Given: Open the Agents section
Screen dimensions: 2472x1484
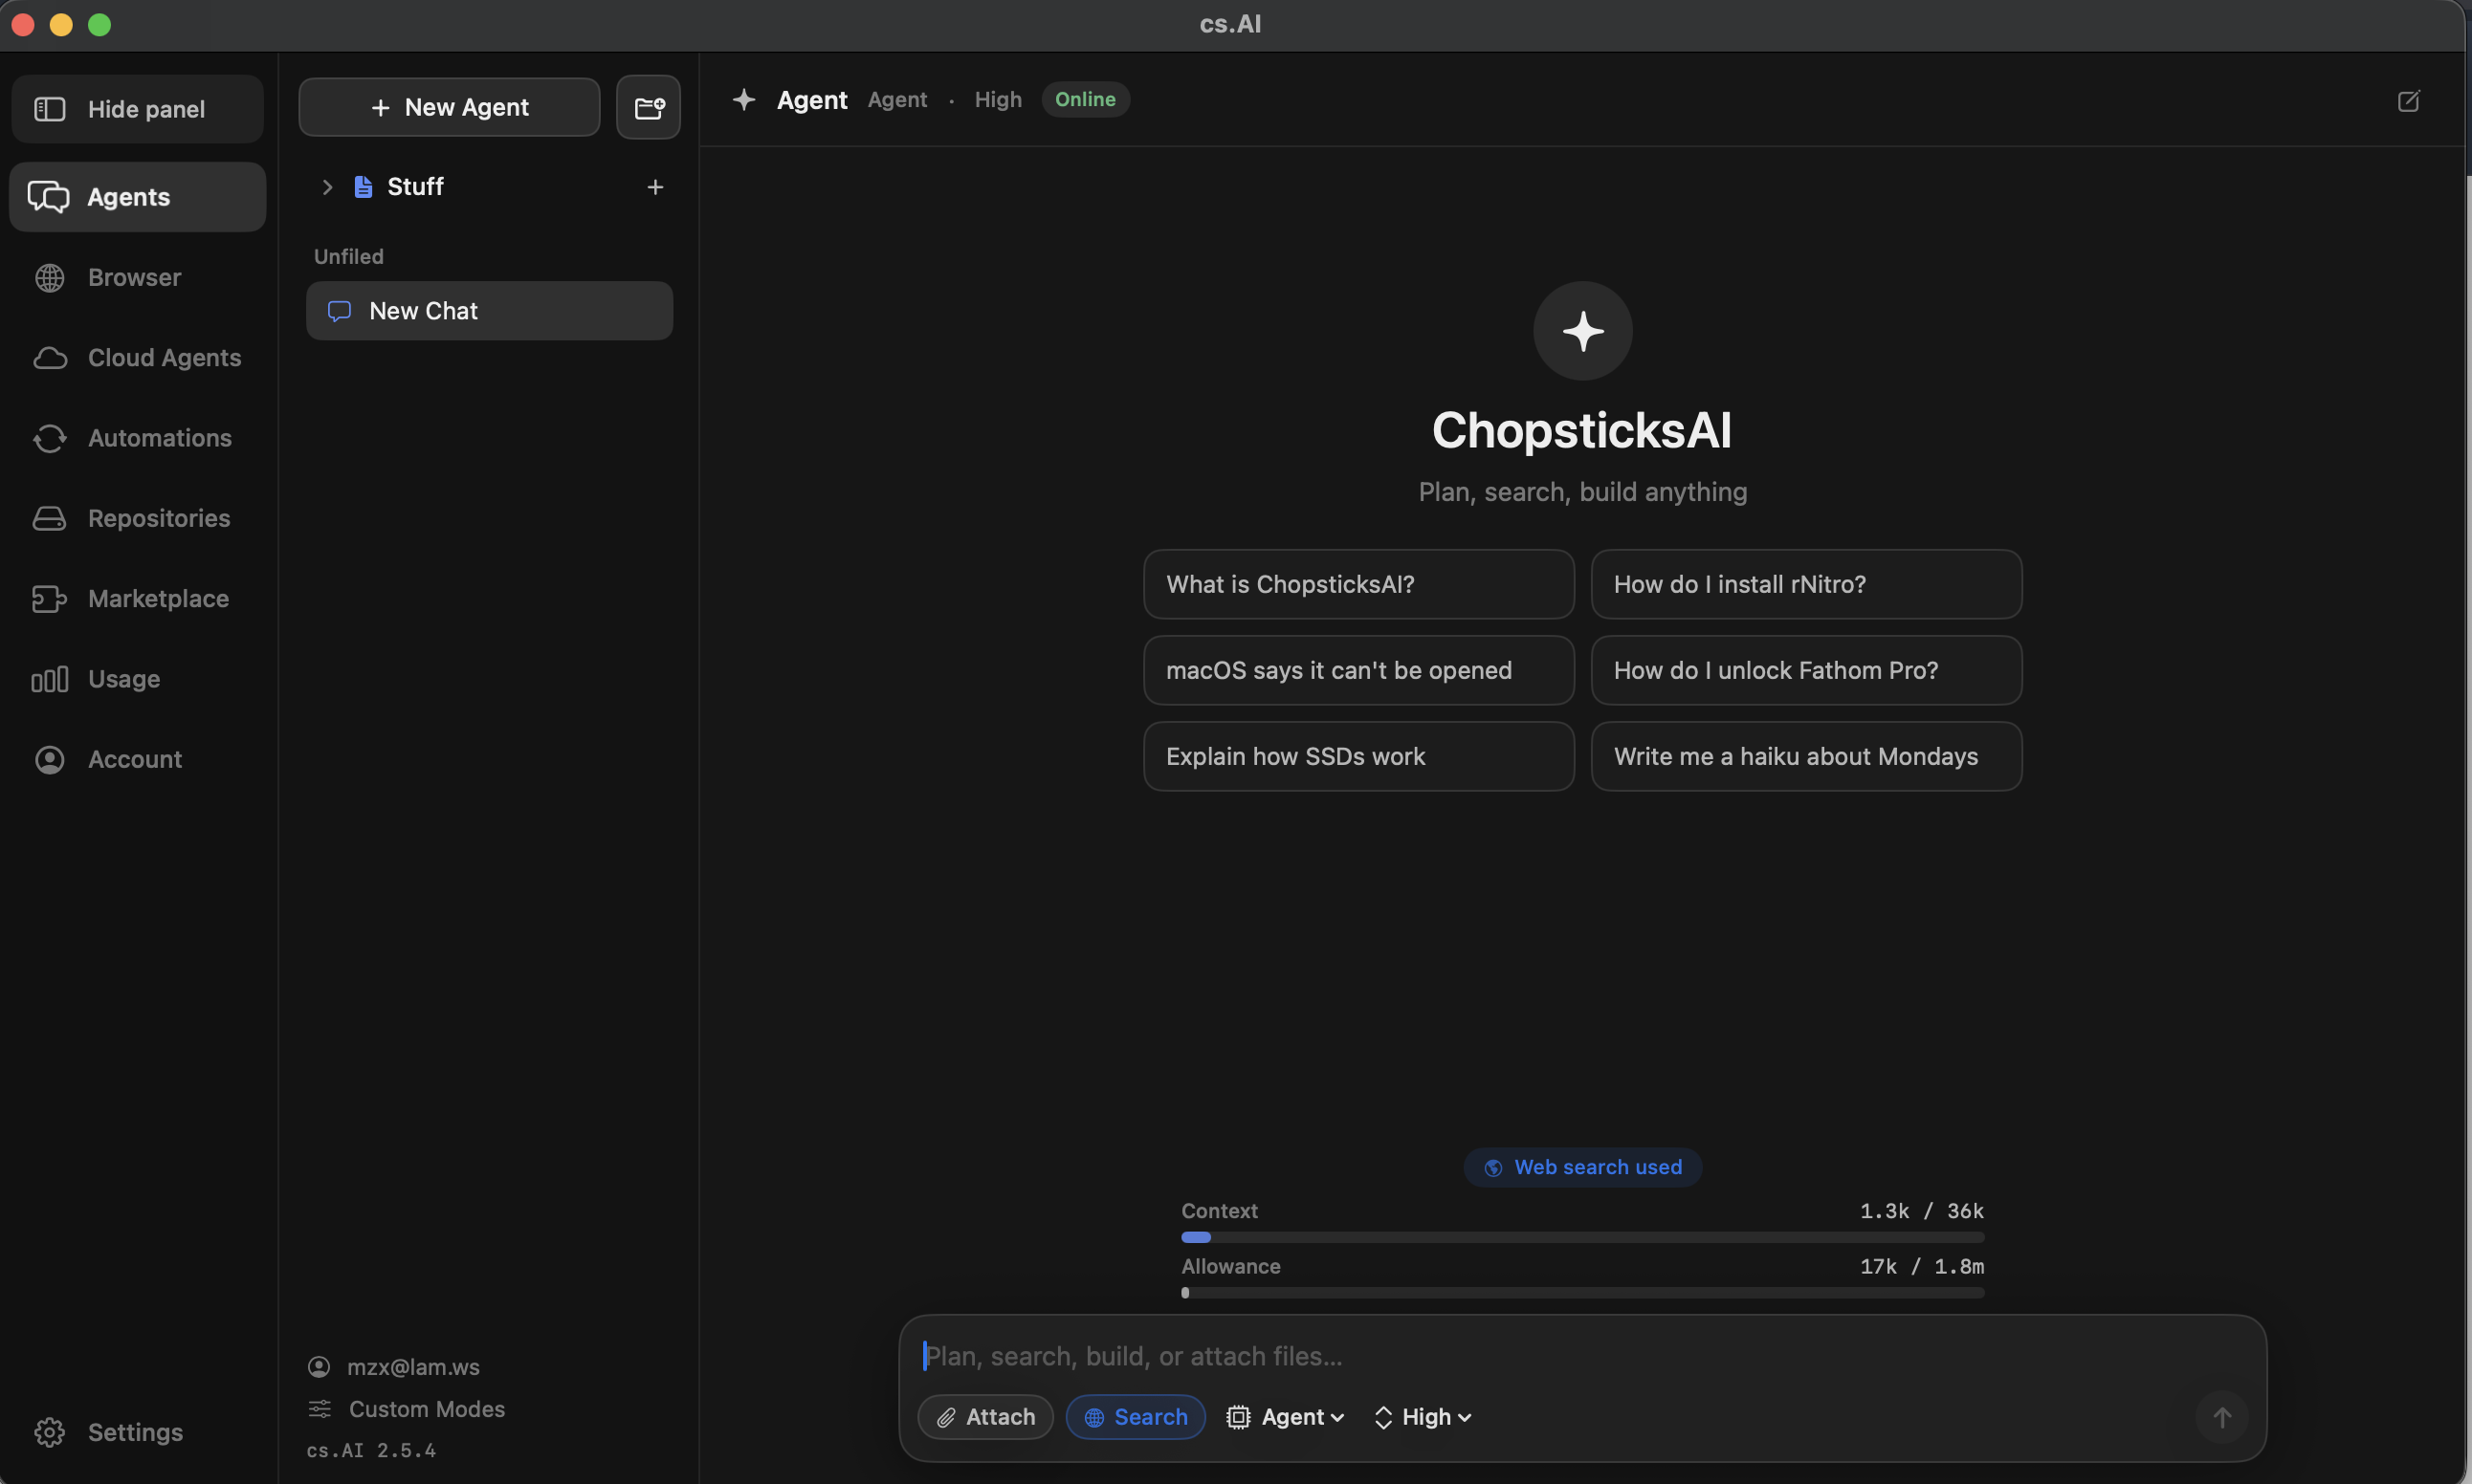Looking at the screenshot, I should pyautogui.click(x=137, y=197).
